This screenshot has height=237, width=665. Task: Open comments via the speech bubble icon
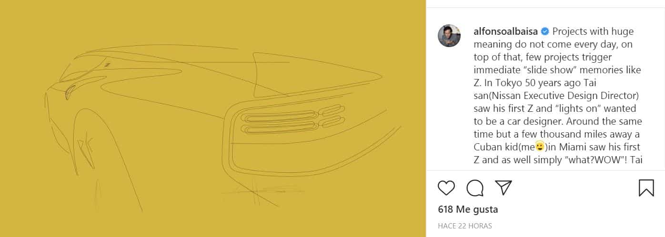[x=475, y=188]
